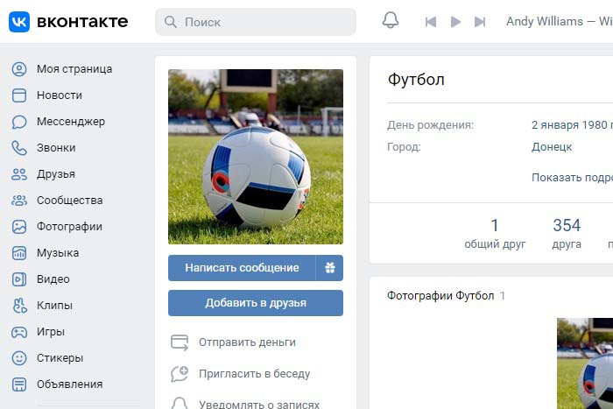This screenshot has width=613, height=409.
Task: Open the football profile photo
Action: coord(256,157)
